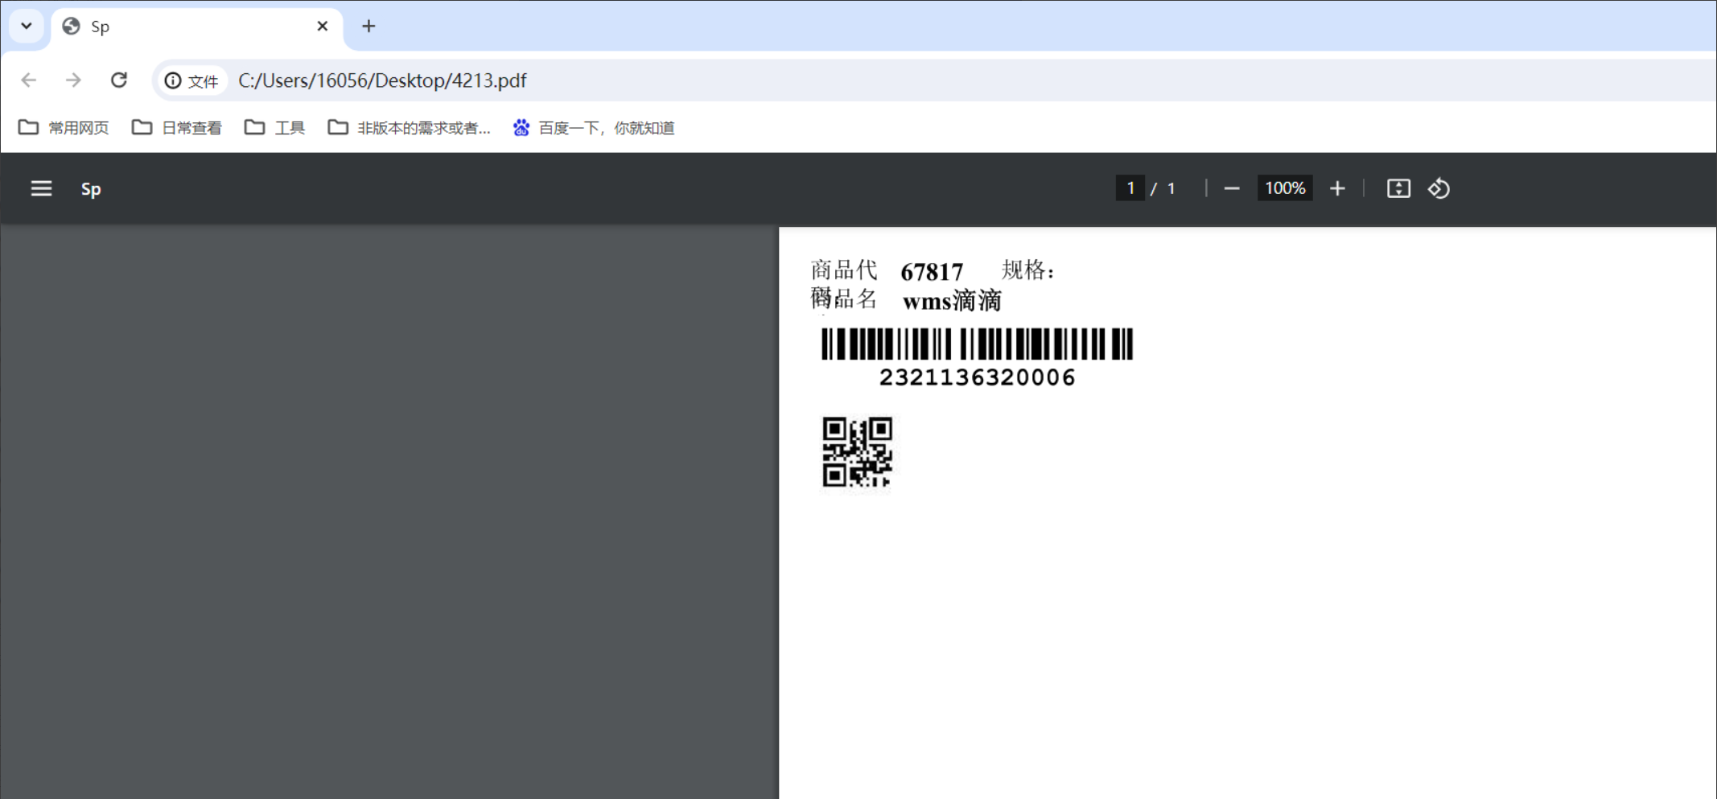Zoom out with the minus button

point(1232,188)
